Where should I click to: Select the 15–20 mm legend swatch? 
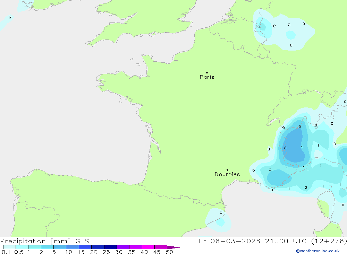click(x=85, y=247)
